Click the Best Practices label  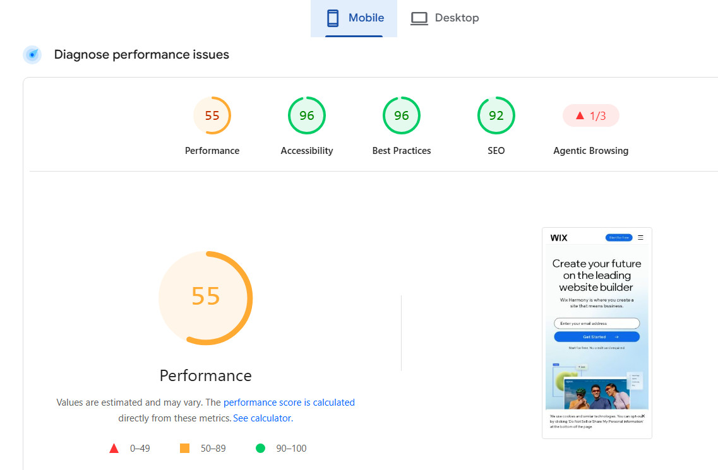coord(402,151)
